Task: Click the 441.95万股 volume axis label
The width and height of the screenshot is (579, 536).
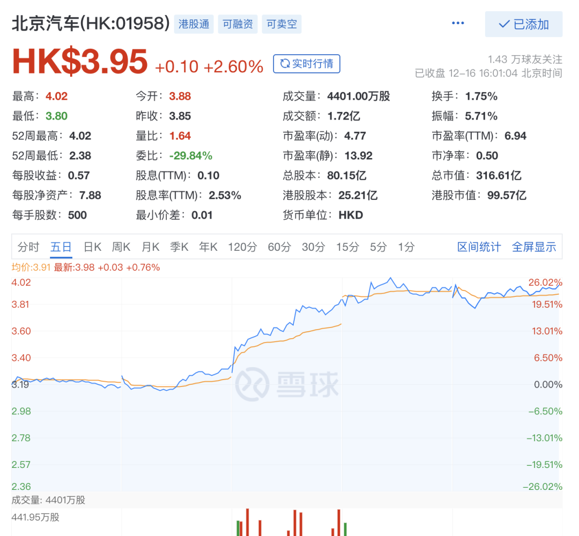Action: coord(35,518)
